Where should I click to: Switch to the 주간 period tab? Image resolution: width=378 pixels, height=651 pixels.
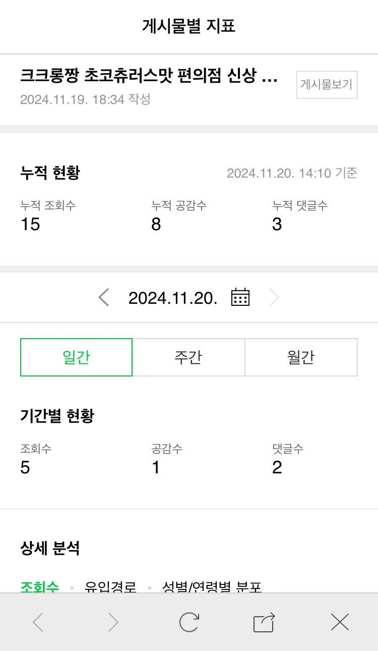point(188,357)
